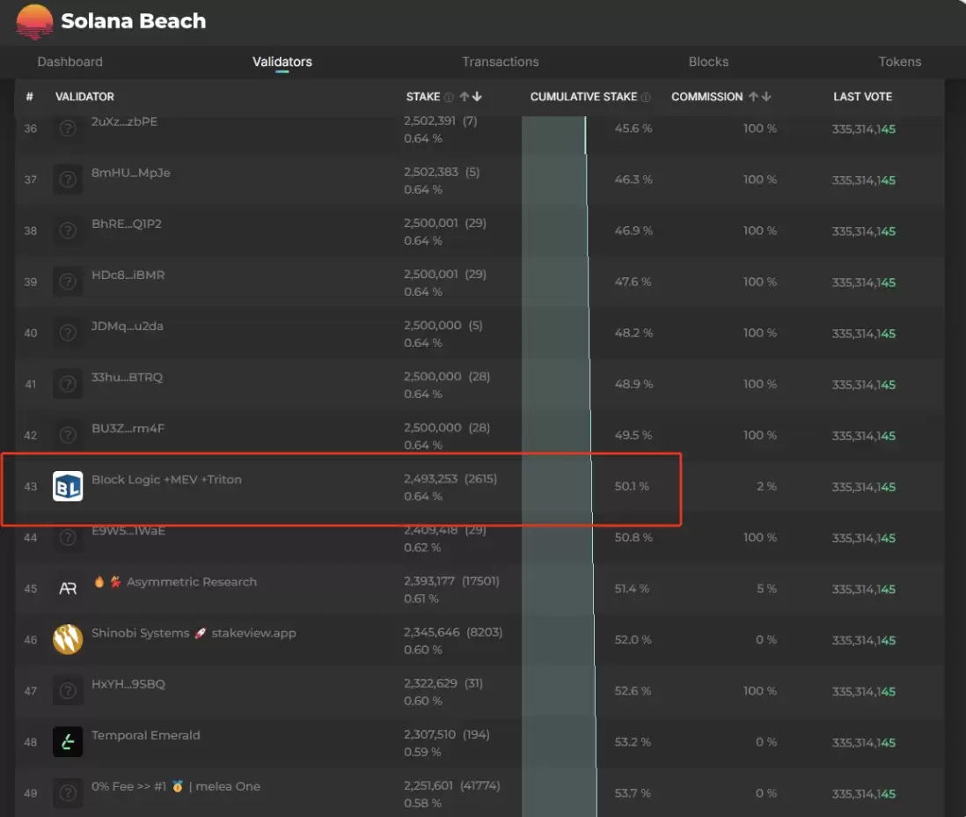The image size is (966, 817).
Task: Open Block Logic +MEV +Triton validator
Action: (166, 480)
